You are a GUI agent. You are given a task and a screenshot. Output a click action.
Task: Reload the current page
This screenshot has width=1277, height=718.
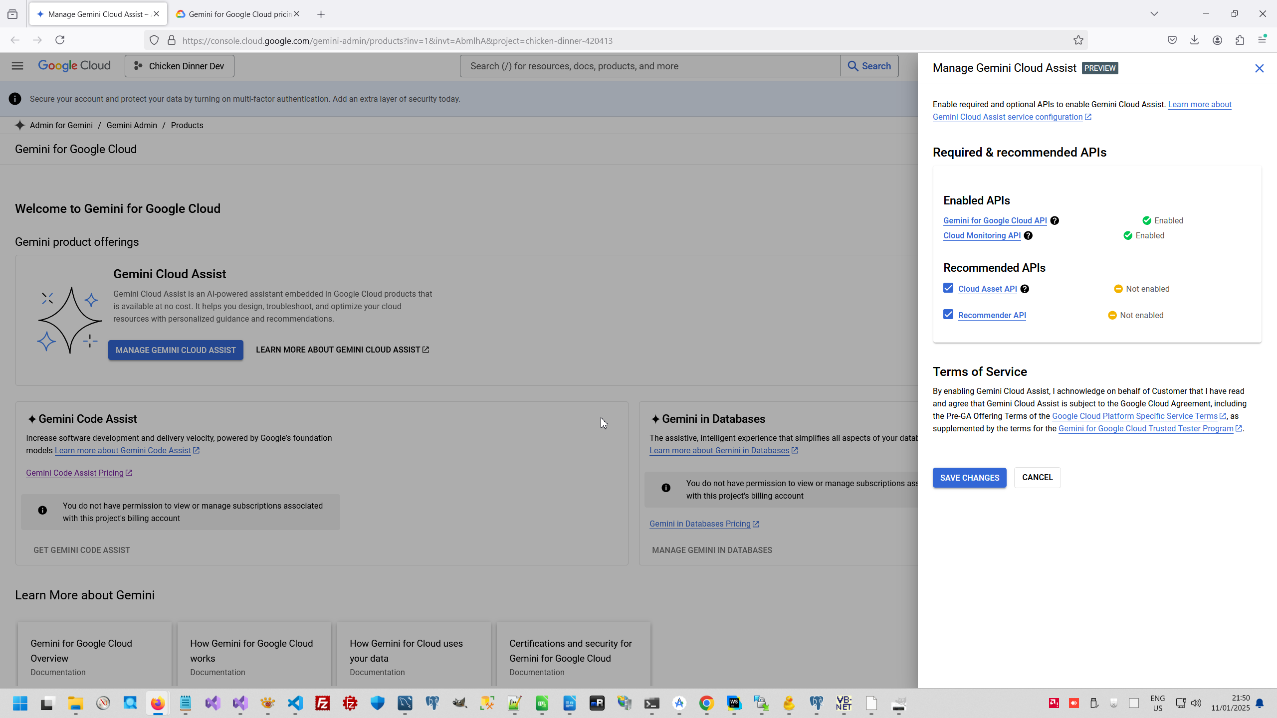(x=60, y=40)
